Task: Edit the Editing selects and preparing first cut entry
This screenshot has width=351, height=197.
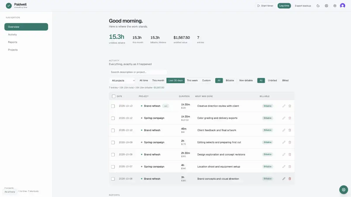Action: pyautogui.click(x=284, y=142)
